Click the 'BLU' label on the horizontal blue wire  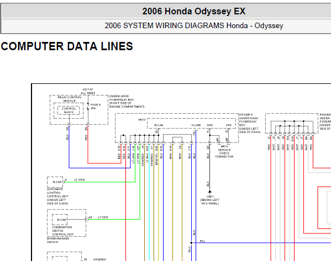tap(202, 241)
